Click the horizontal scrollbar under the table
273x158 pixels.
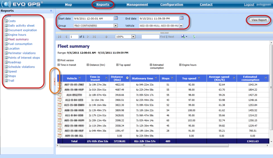click(x=144, y=145)
